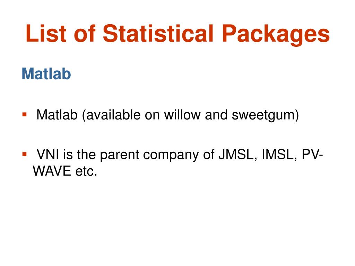Click the red square bullet before Matlab line

[25, 114]
